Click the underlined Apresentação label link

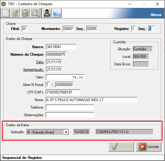click(x=33, y=70)
